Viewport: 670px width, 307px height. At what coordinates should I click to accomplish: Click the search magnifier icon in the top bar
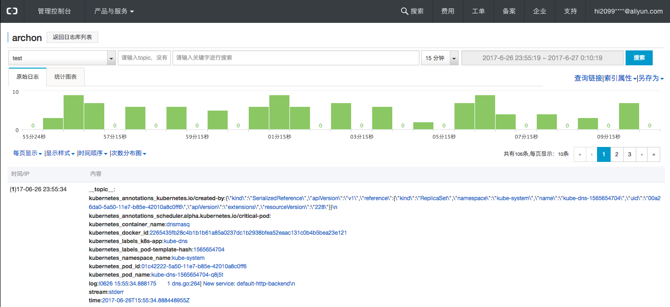tap(404, 11)
